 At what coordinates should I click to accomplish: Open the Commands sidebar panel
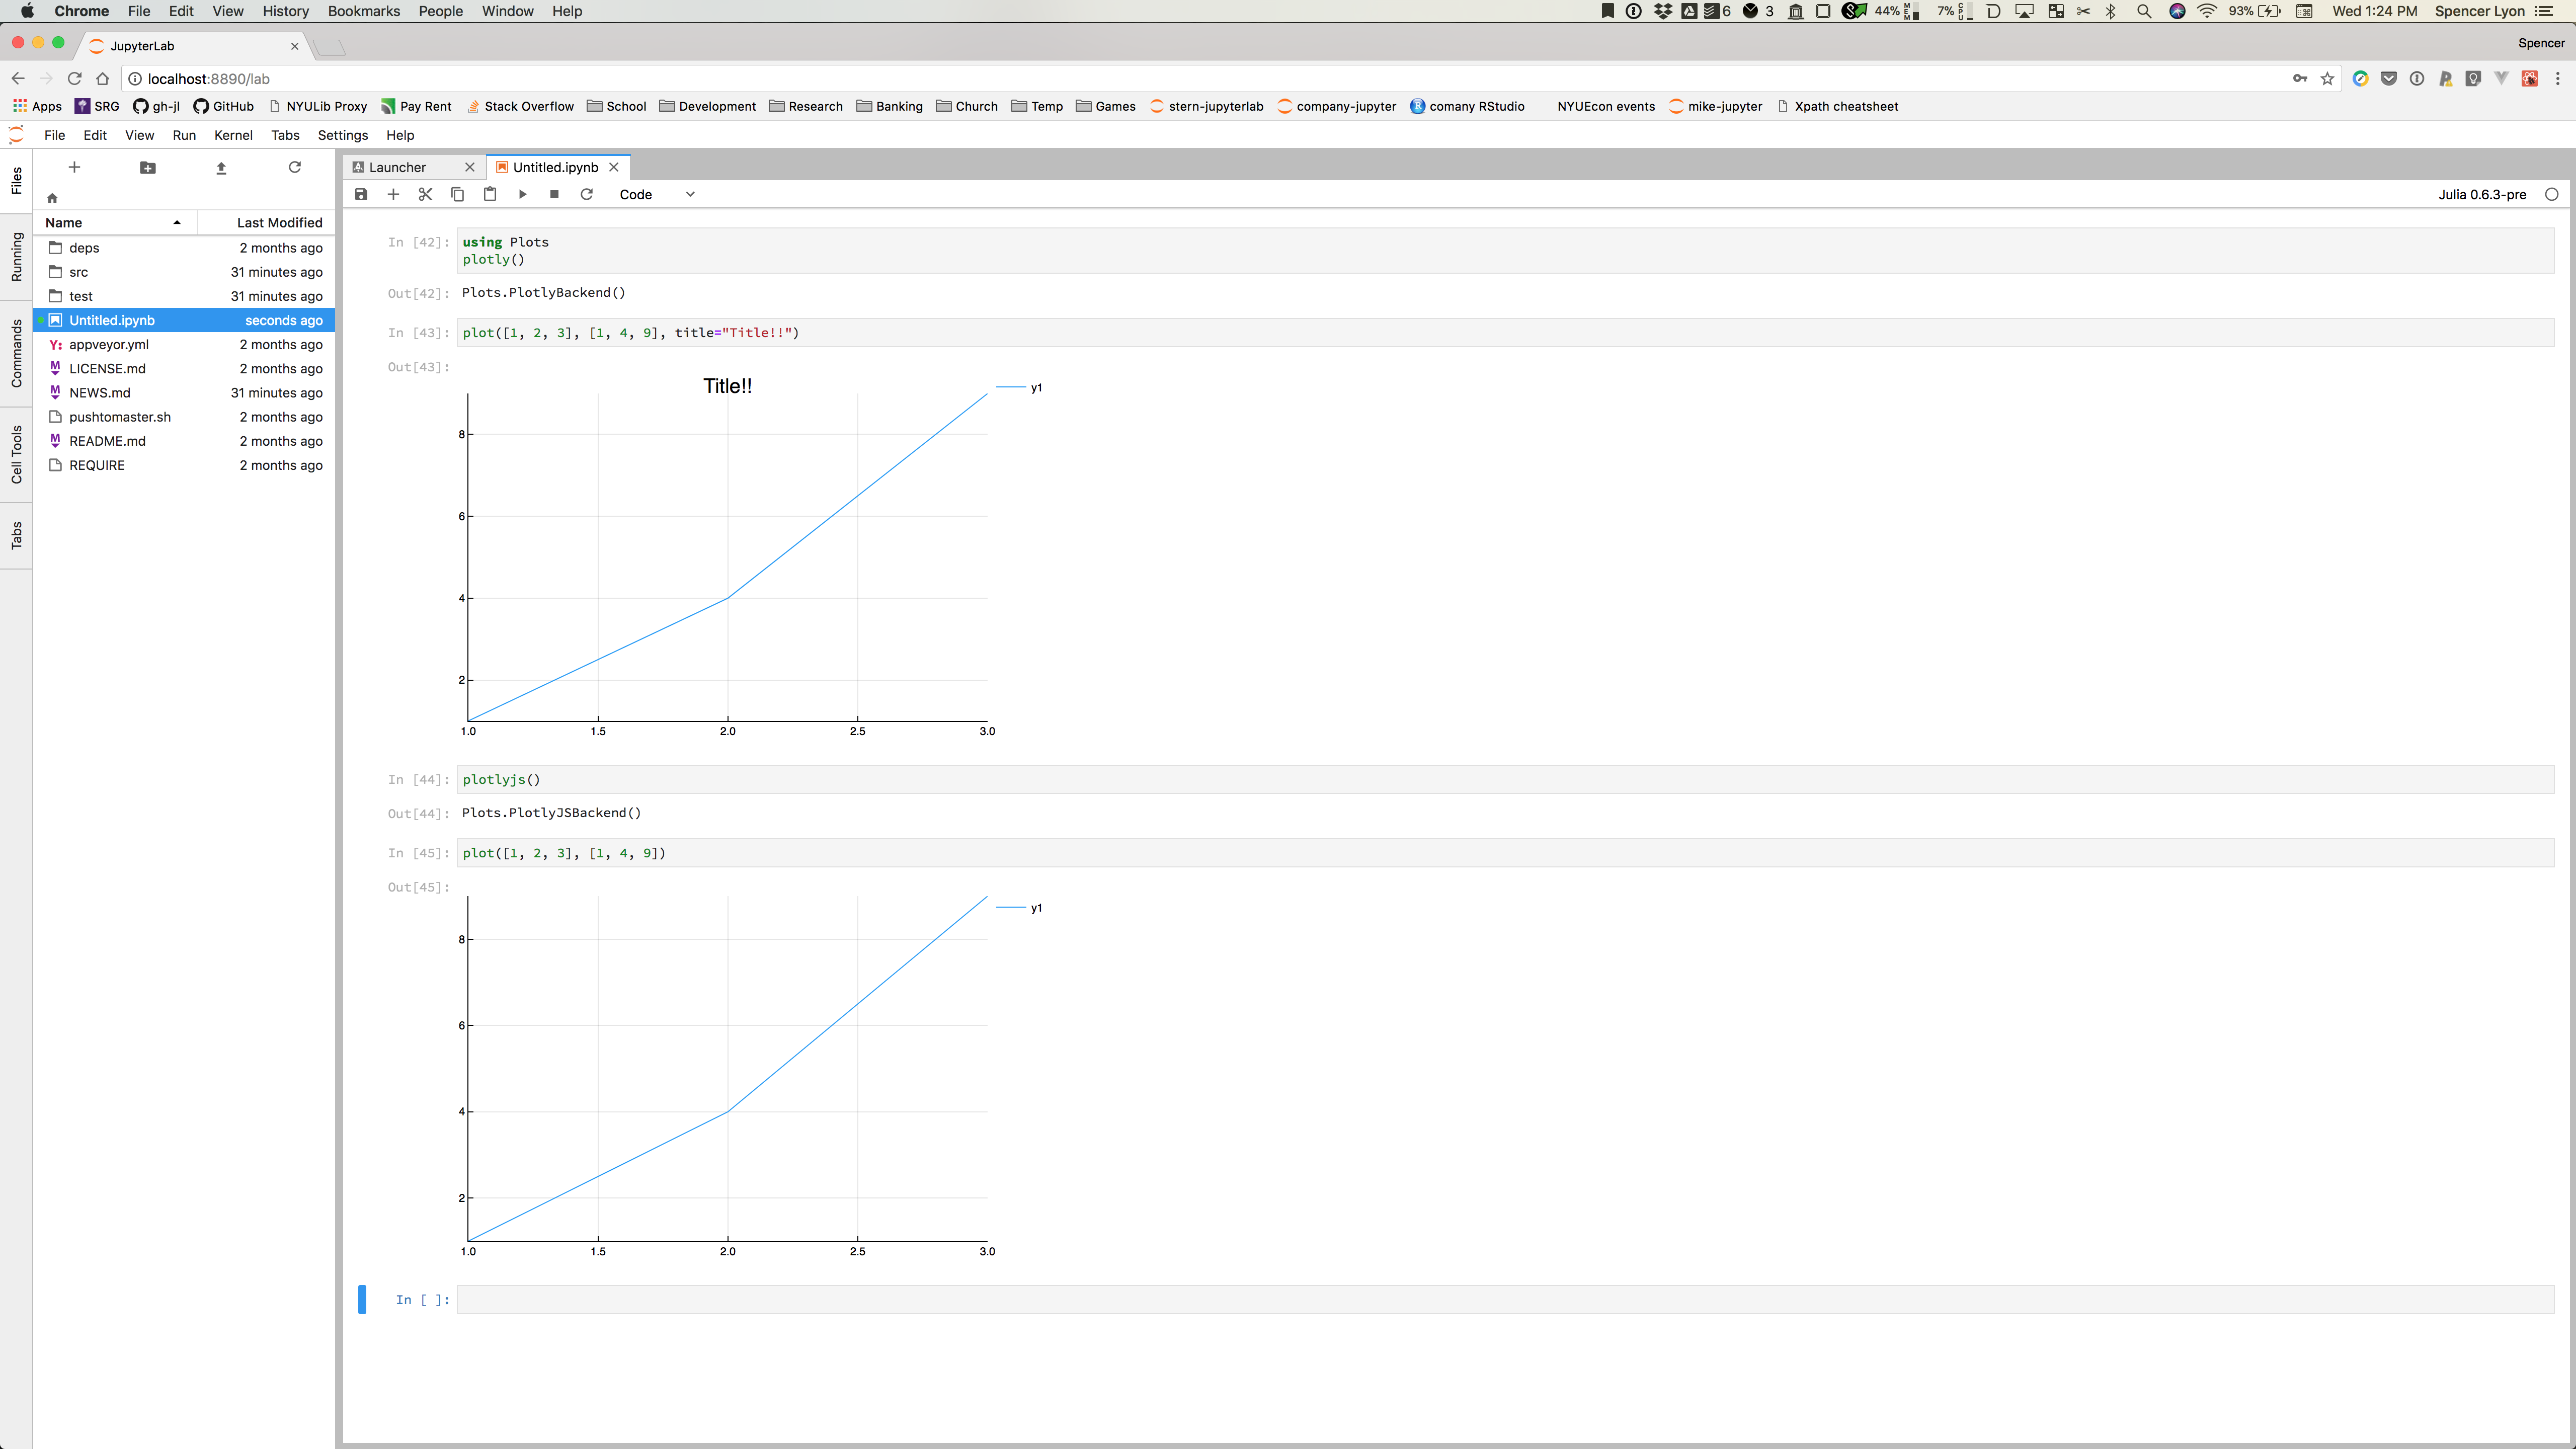pos(16,353)
